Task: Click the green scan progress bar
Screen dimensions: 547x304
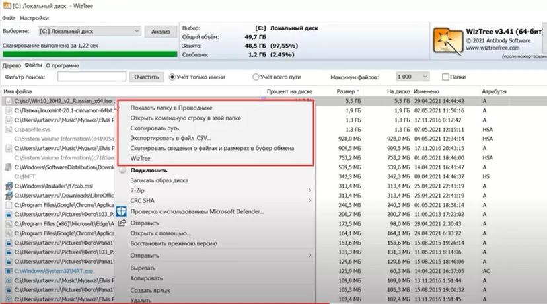Action: click(x=90, y=54)
